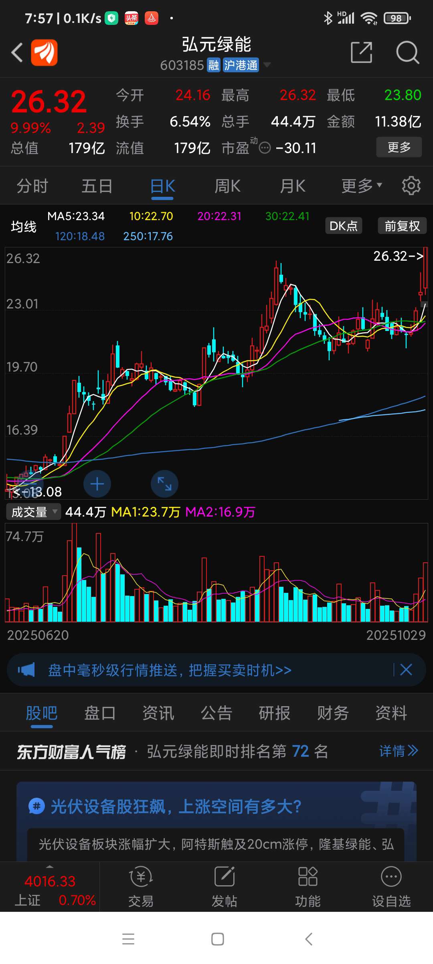The width and height of the screenshot is (433, 964).
Task: Tap the 市盈 -30.11 value
Action: pyautogui.click(x=296, y=148)
